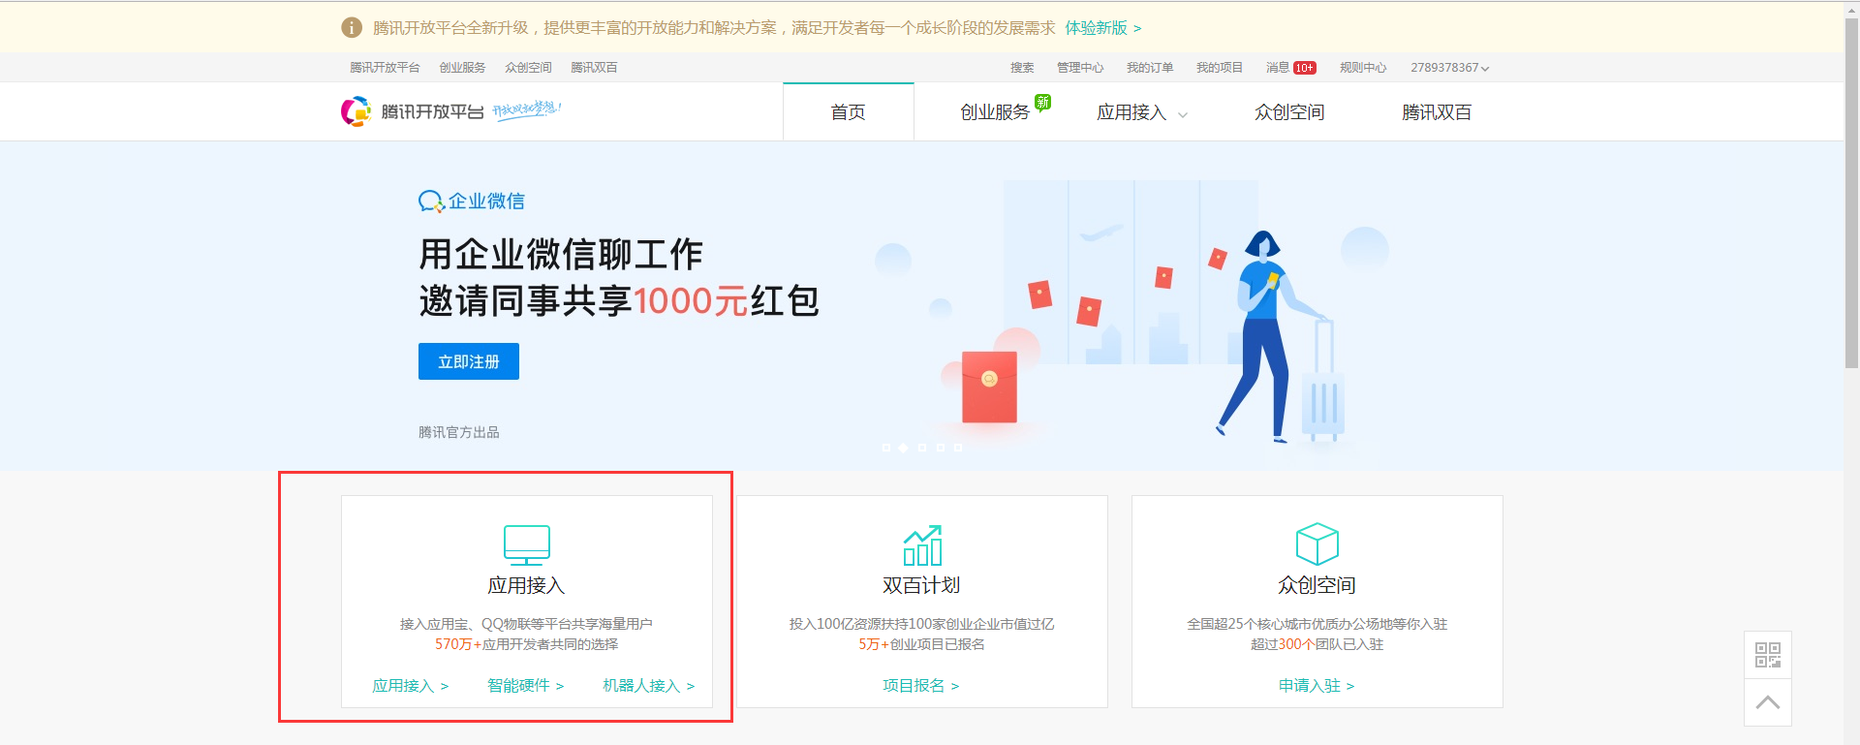Click the 用企业微信聊工作 banner headline
The image size is (1860, 745).
pyautogui.click(x=561, y=255)
